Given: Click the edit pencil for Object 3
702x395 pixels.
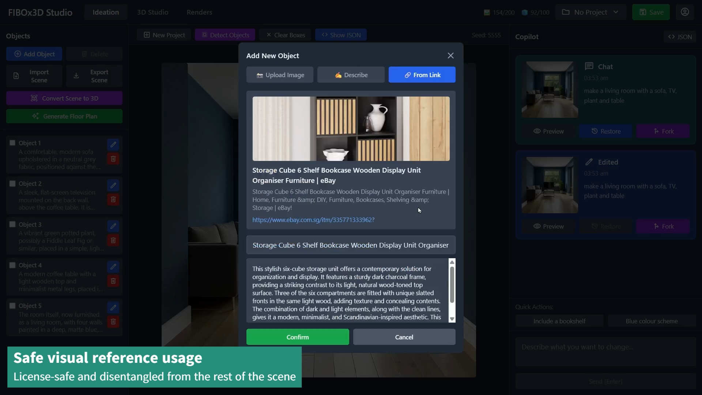Looking at the screenshot, I should point(113,226).
